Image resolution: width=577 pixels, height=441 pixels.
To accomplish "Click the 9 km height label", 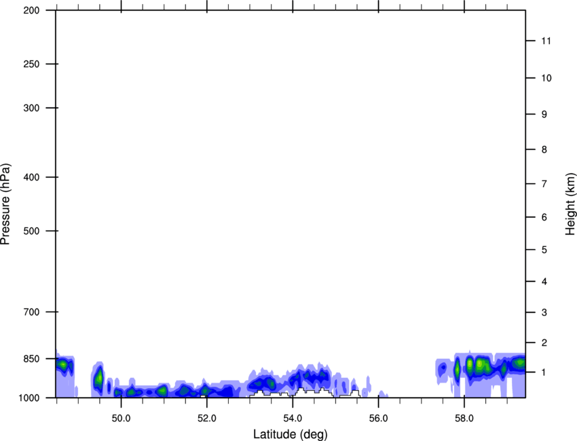I will (544, 115).
